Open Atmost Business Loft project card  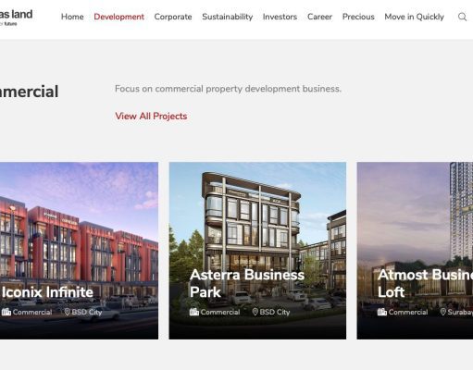coord(415,251)
